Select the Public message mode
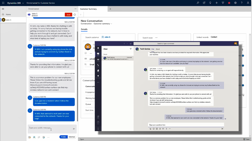The height and width of the screenshot is (141, 252). coord(63,137)
